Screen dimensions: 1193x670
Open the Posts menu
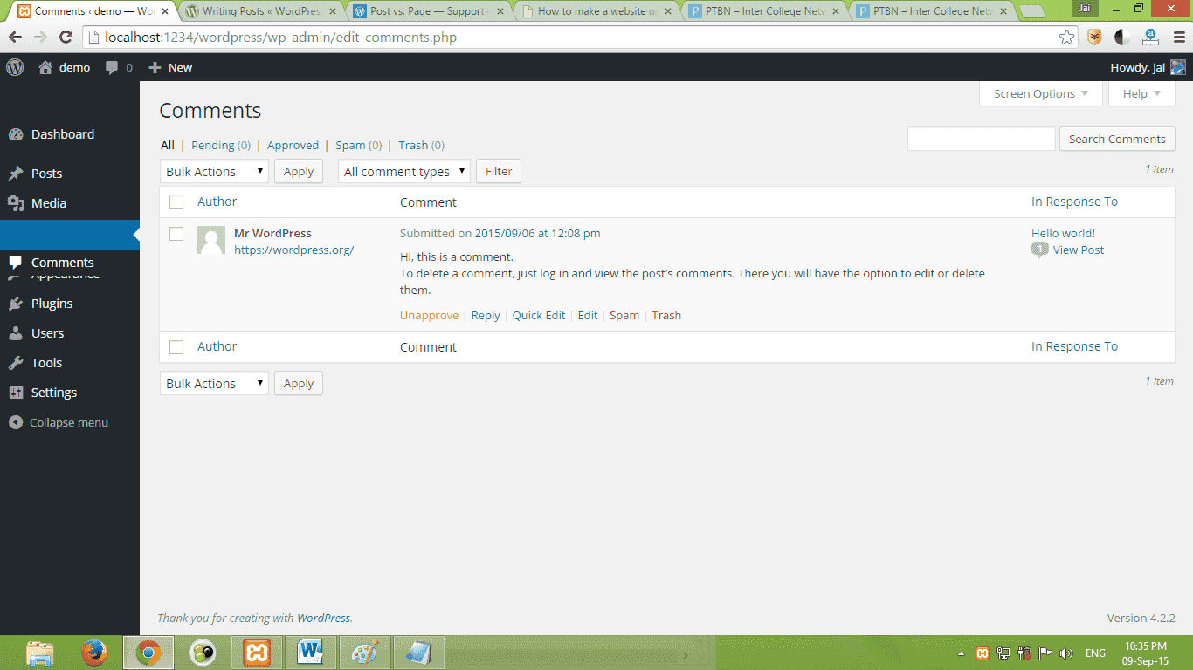click(x=46, y=174)
